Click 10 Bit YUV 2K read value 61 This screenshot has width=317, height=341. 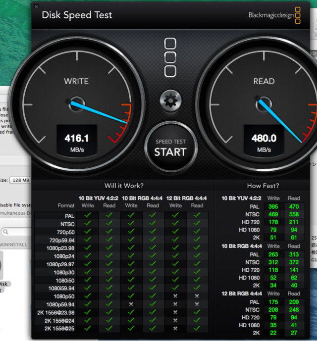[294, 238]
